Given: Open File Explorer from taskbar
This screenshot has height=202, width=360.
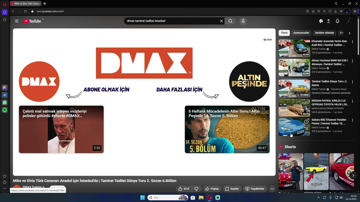Looking at the screenshot, I should pos(201,198).
